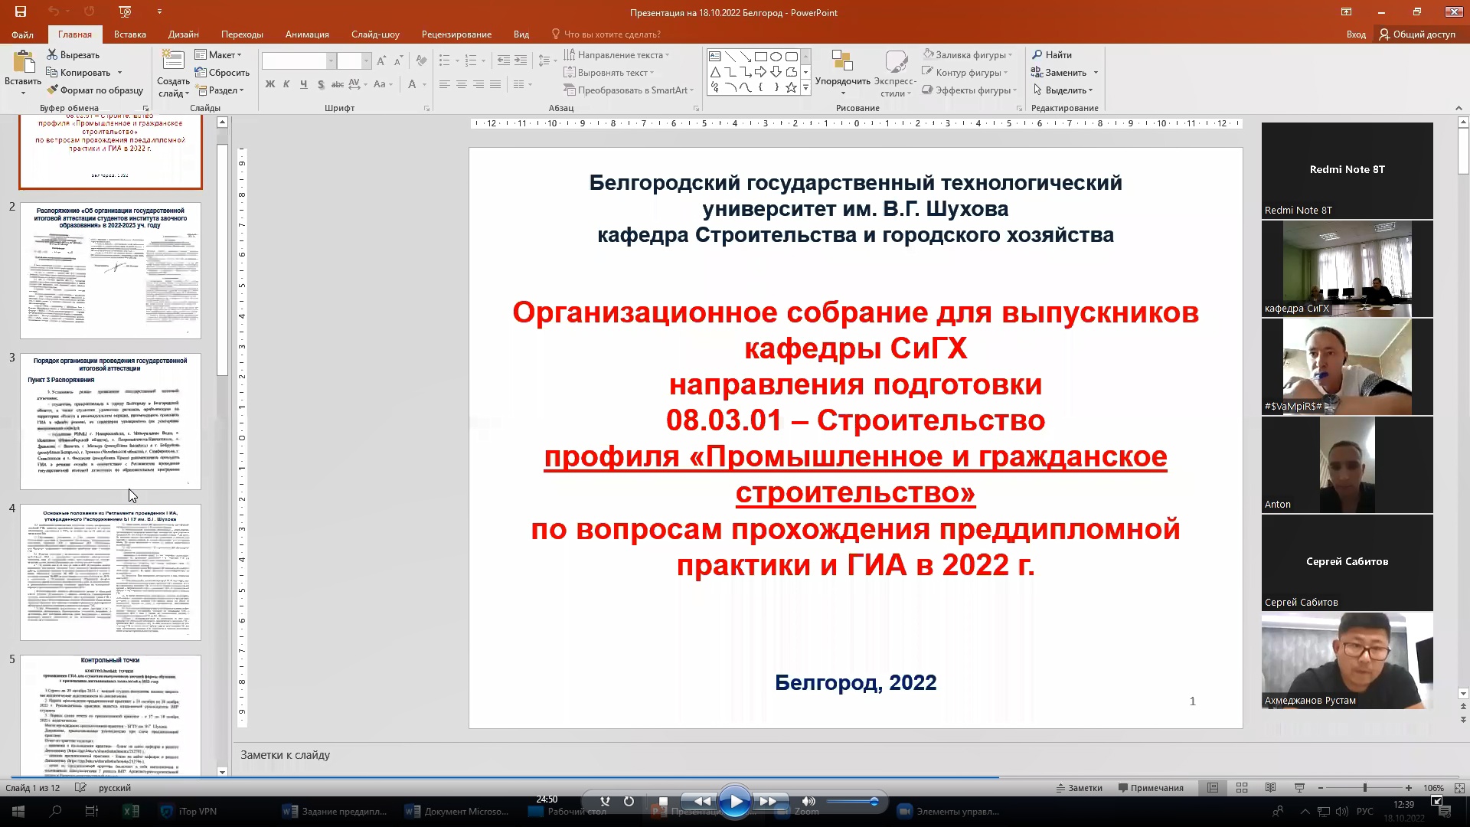Select slide 3 thumbnail in slide panel
The height and width of the screenshot is (827, 1470).
coord(110,421)
